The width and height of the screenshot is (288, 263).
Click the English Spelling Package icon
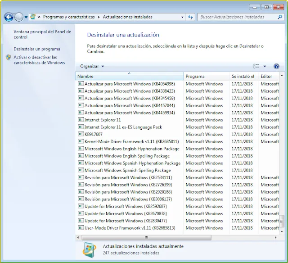pos(81,156)
